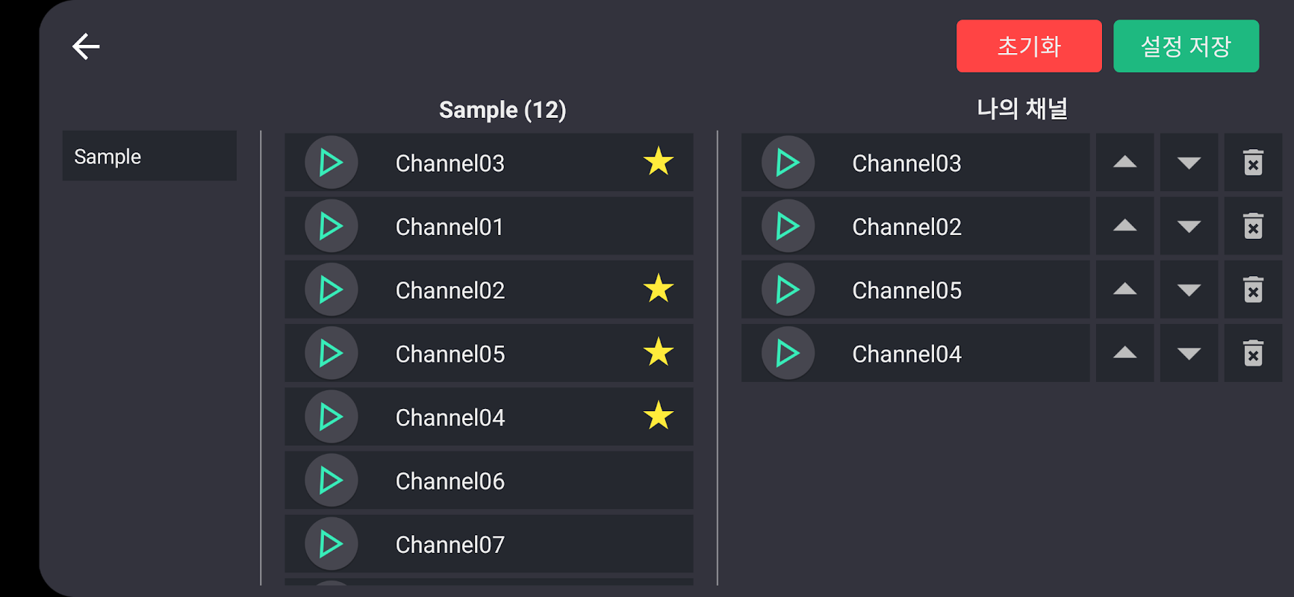Move Channel05 down in My Channels
1294x597 pixels.
coord(1189,290)
